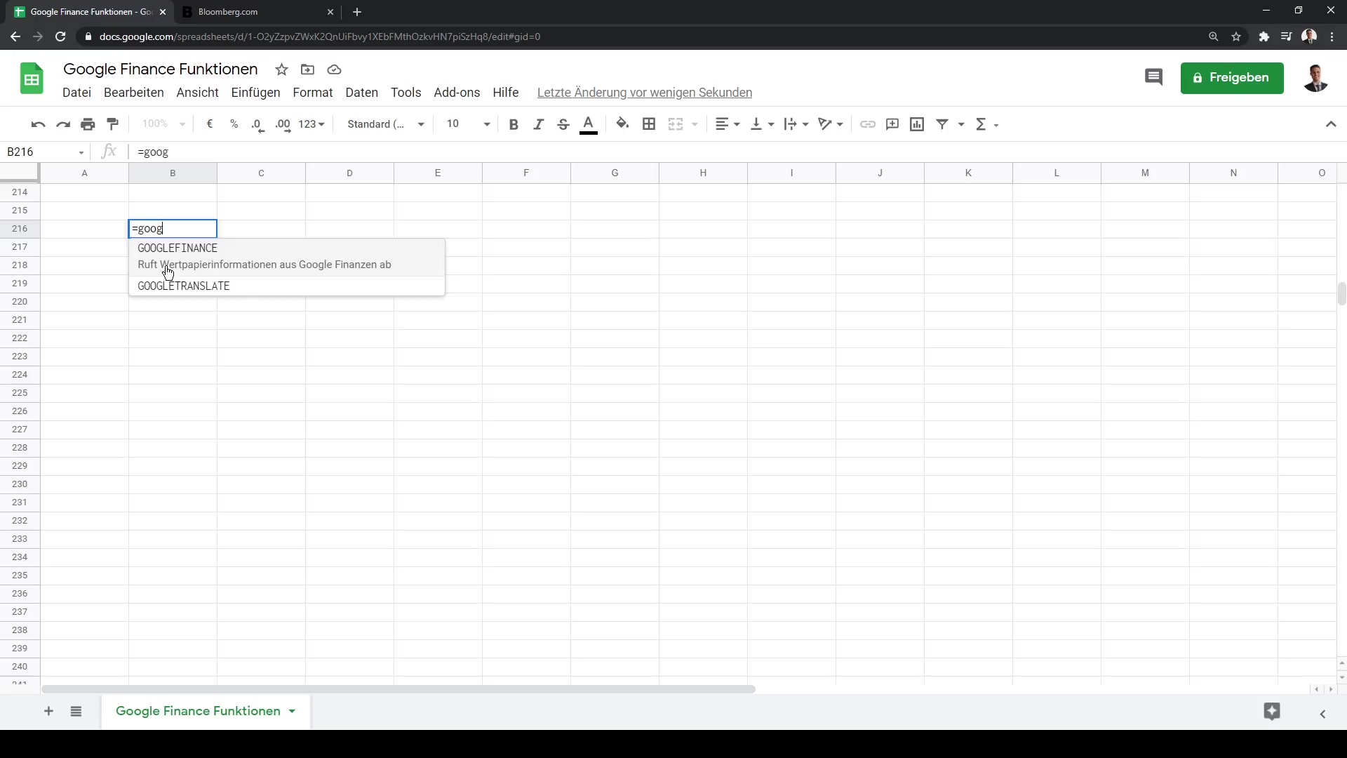1347x758 pixels.
Task: Open the Google Finance Funktionen sheet tab menu
Action: pos(293,711)
